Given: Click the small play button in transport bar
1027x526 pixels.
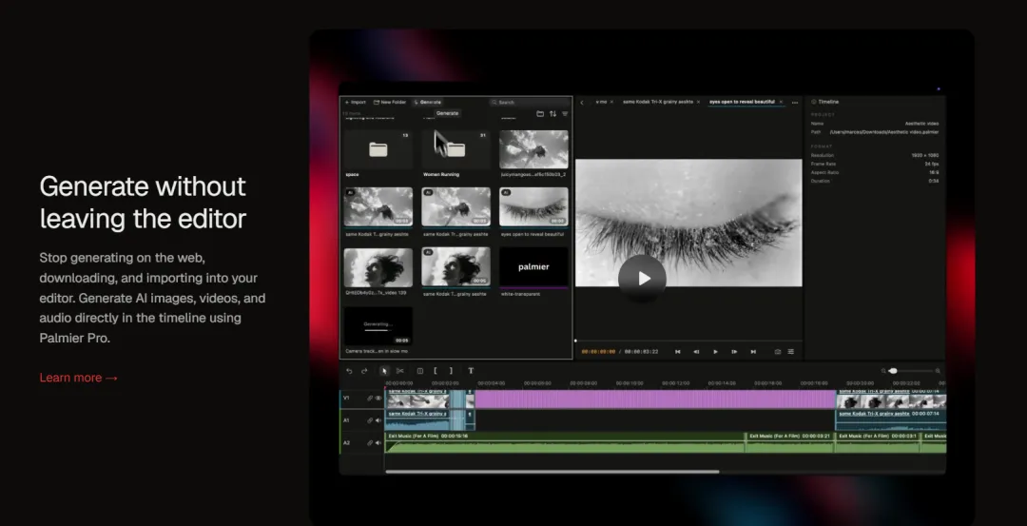Looking at the screenshot, I should pos(715,352).
